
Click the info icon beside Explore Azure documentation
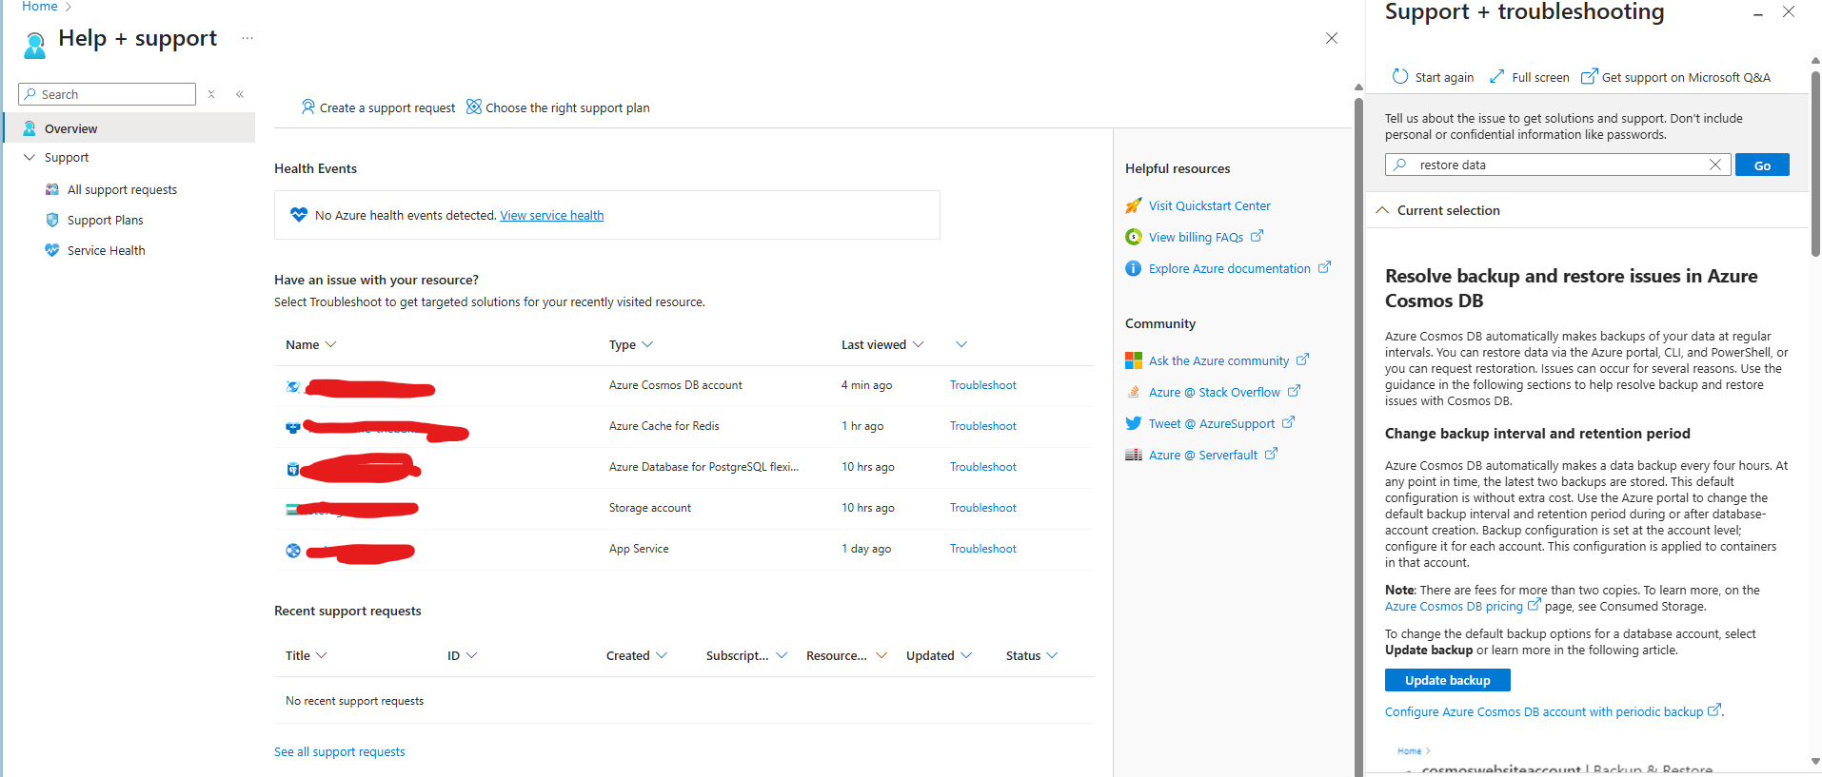tap(1133, 268)
